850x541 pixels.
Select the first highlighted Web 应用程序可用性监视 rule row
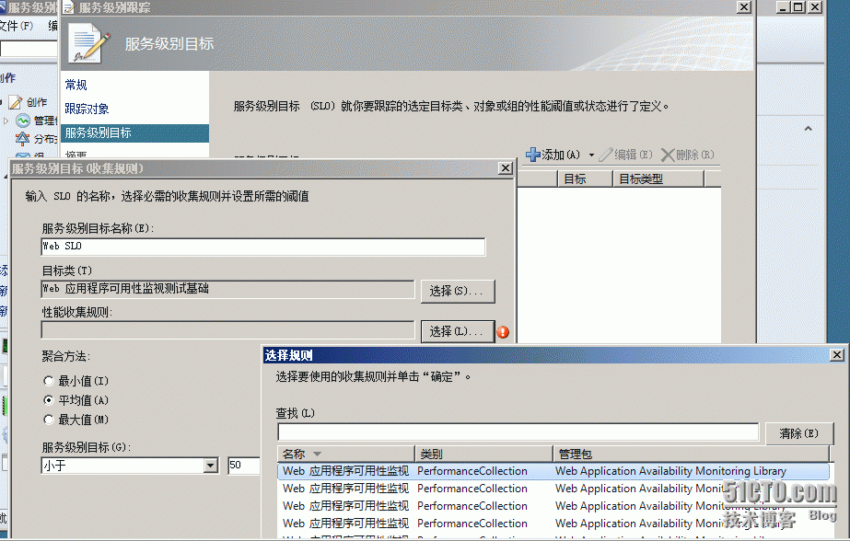553,471
